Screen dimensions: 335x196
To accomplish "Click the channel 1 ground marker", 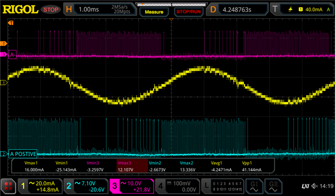I will (x=4, y=83).
